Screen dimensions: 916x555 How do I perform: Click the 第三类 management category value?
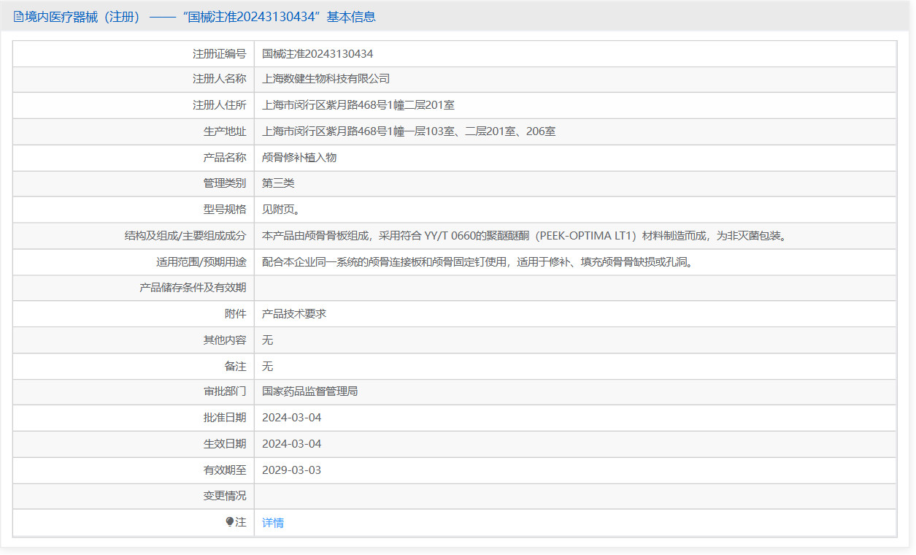(278, 183)
